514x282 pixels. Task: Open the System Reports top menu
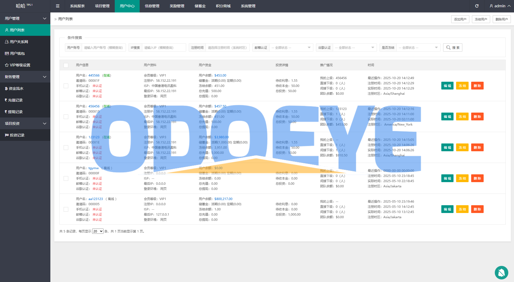click(x=77, y=6)
